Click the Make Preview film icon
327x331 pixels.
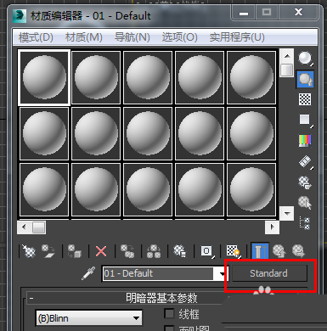click(305, 161)
